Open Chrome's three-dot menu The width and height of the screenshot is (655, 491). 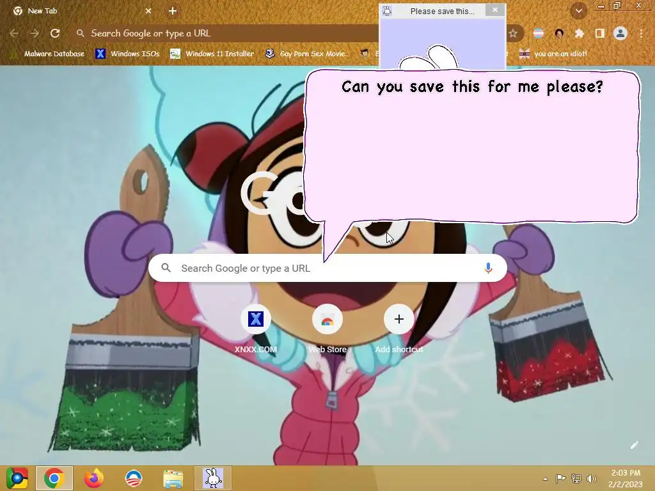pyautogui.click(x=641, y=33)
